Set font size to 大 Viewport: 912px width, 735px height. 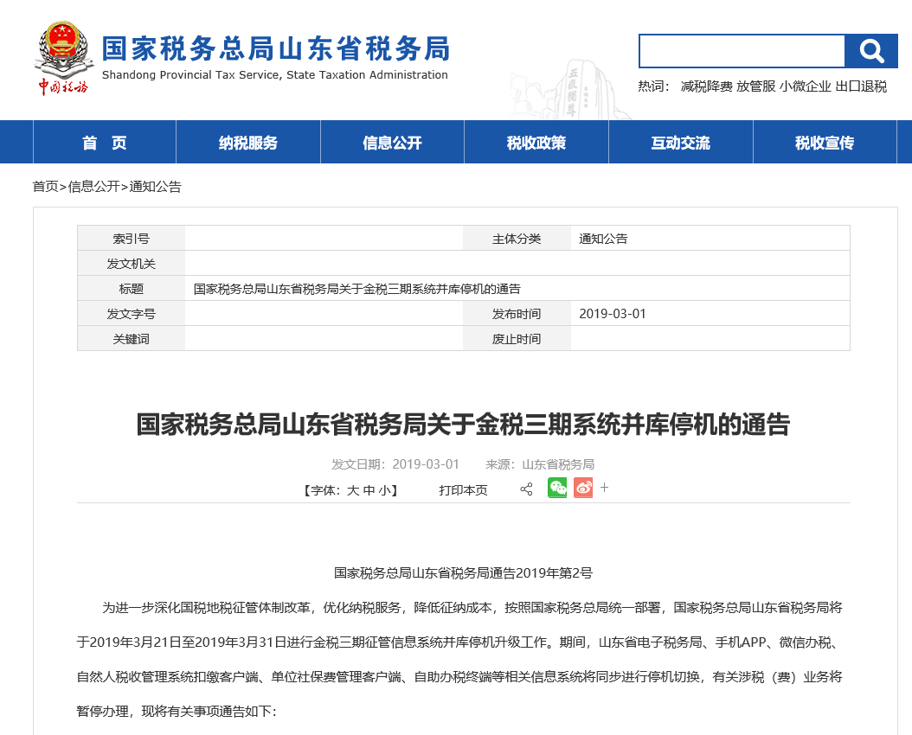[353, 490]
